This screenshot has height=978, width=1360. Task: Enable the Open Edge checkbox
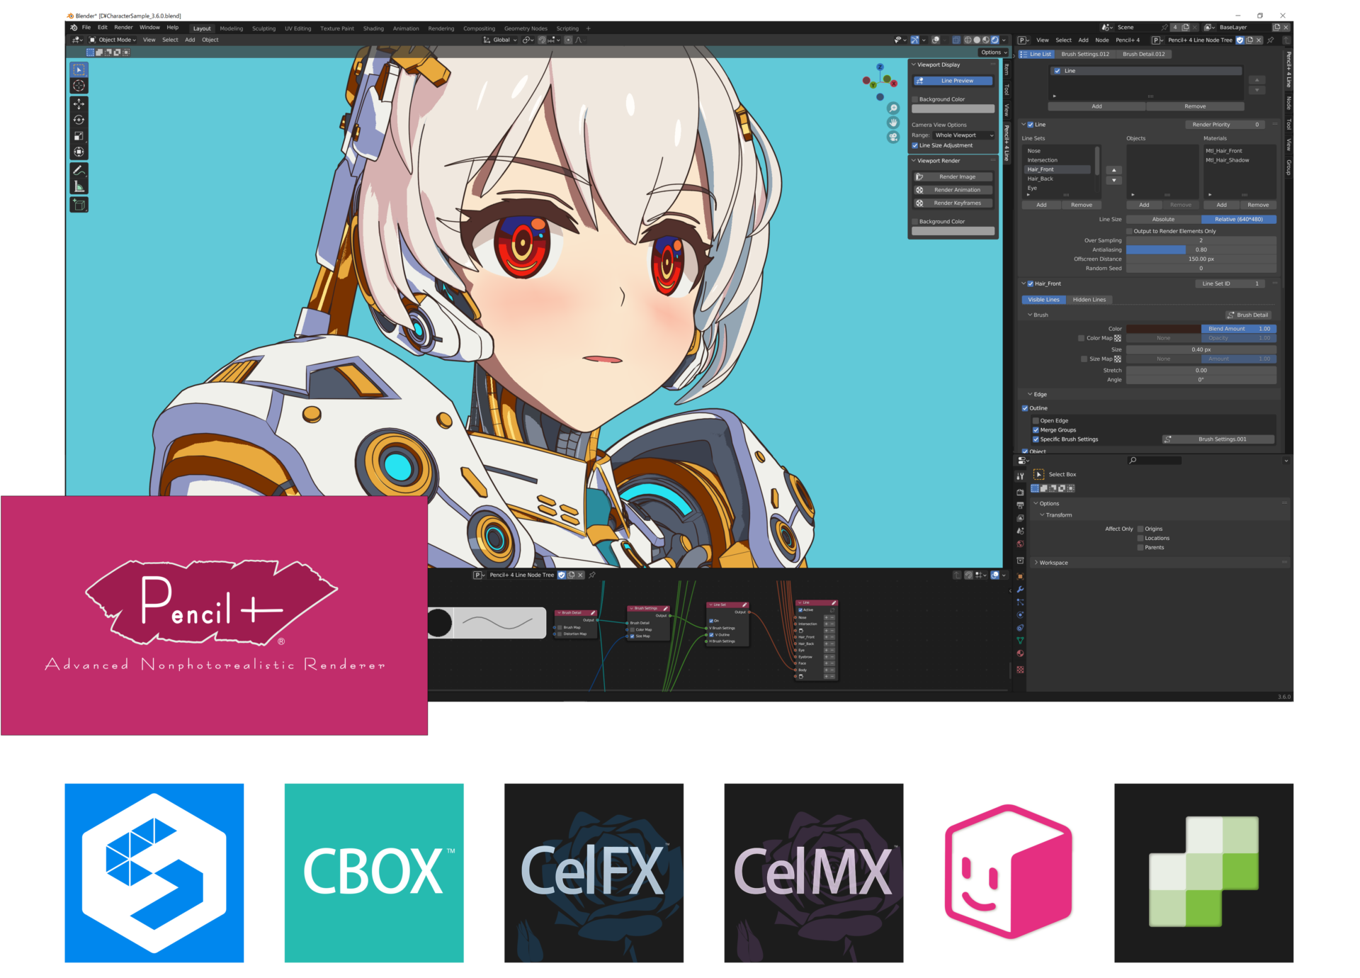(1036, 421)
